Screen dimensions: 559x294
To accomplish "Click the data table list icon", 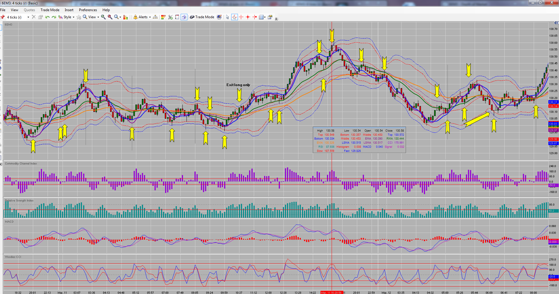I will (x=261, y=17).
